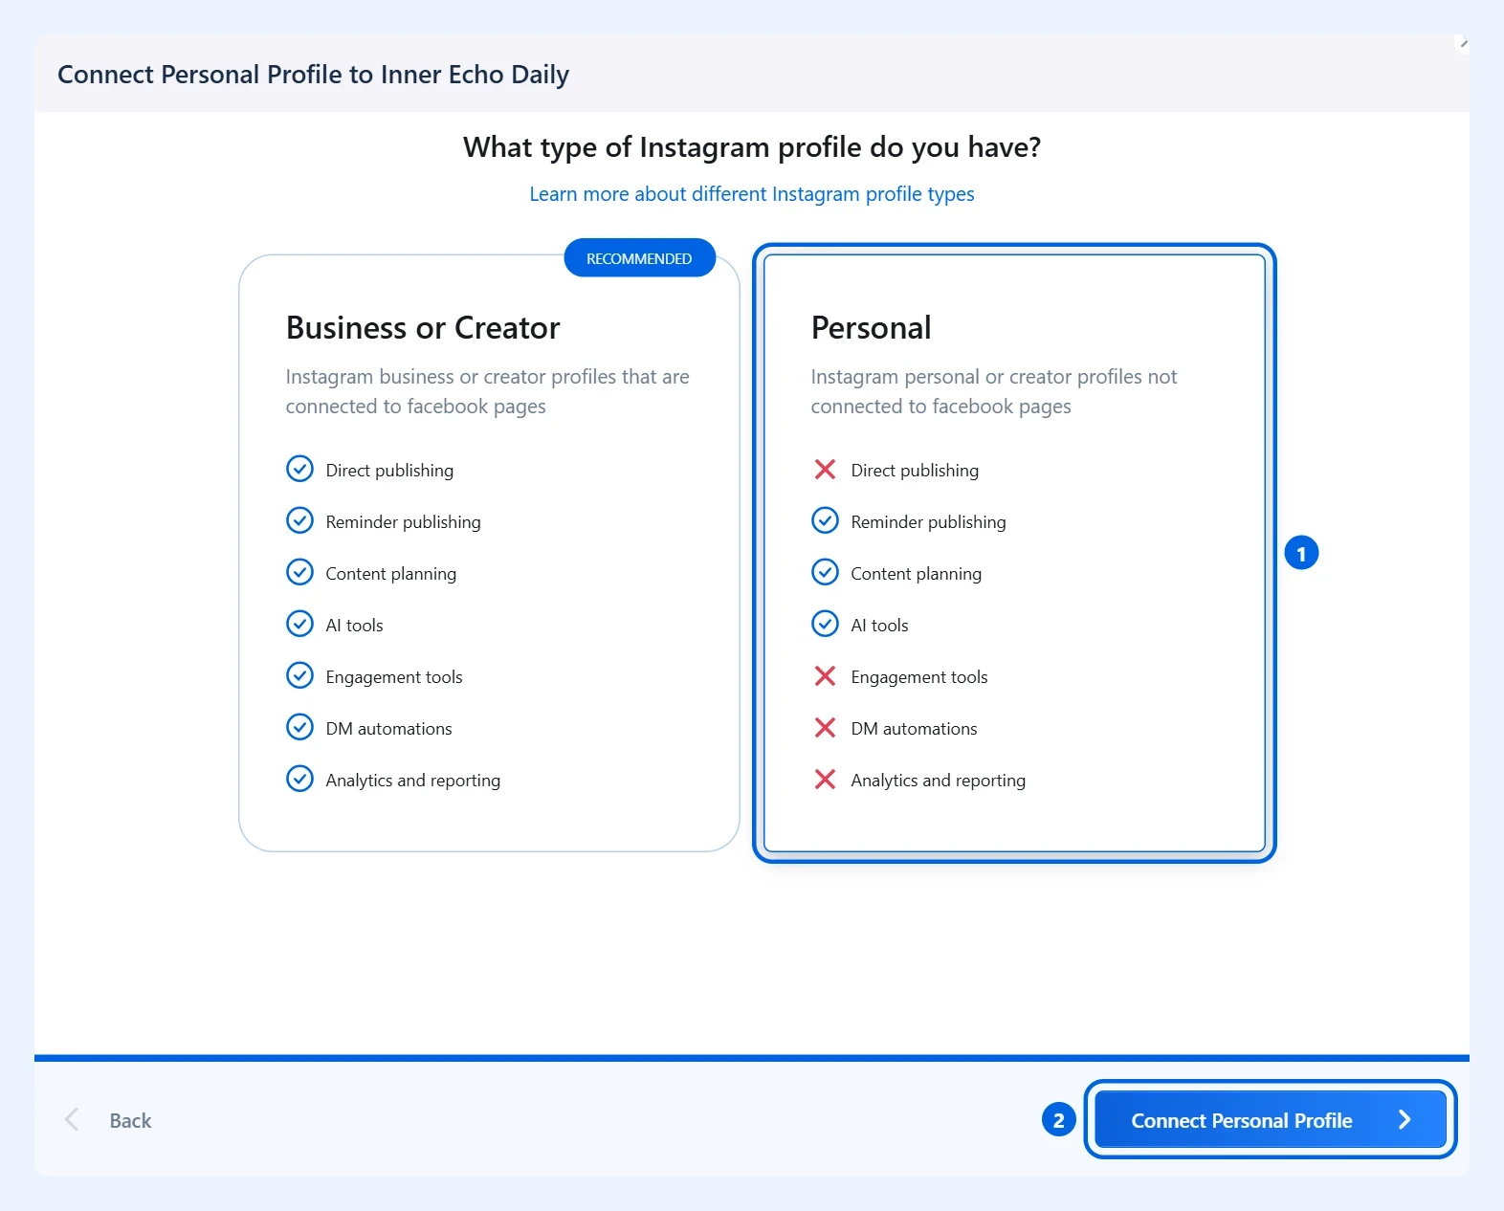The height and width of the screenshot is (1211, 1504).
Task: Click checkmark icon beside Business Reminder publishing
Action: (299, 521)
